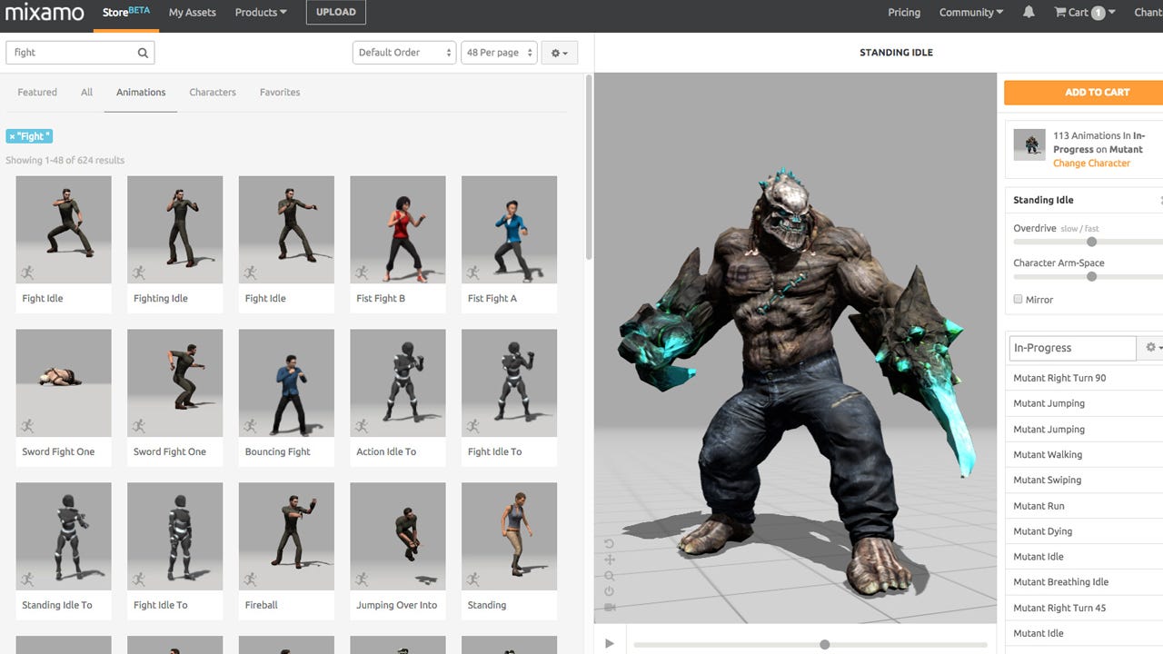The width and height of the screenshot is (1163, 654).
Task: Expand the Products menu
Action: coord(261,13)
